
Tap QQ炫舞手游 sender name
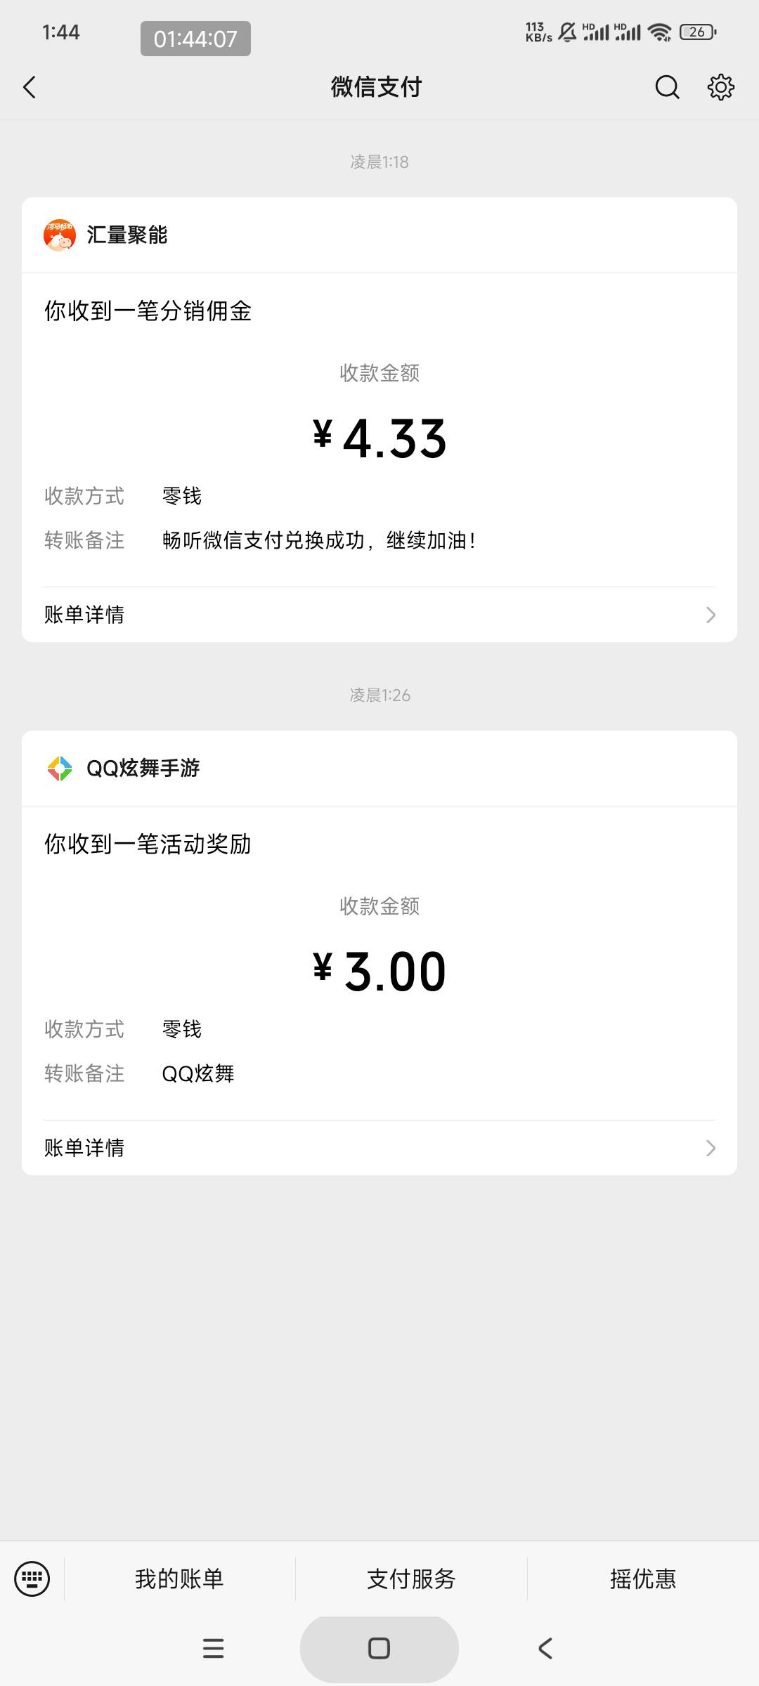[143, 768]
